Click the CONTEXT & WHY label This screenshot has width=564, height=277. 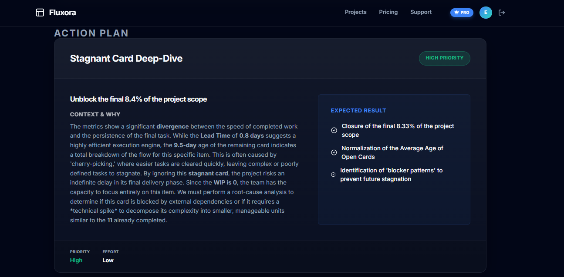pos(95,115)
